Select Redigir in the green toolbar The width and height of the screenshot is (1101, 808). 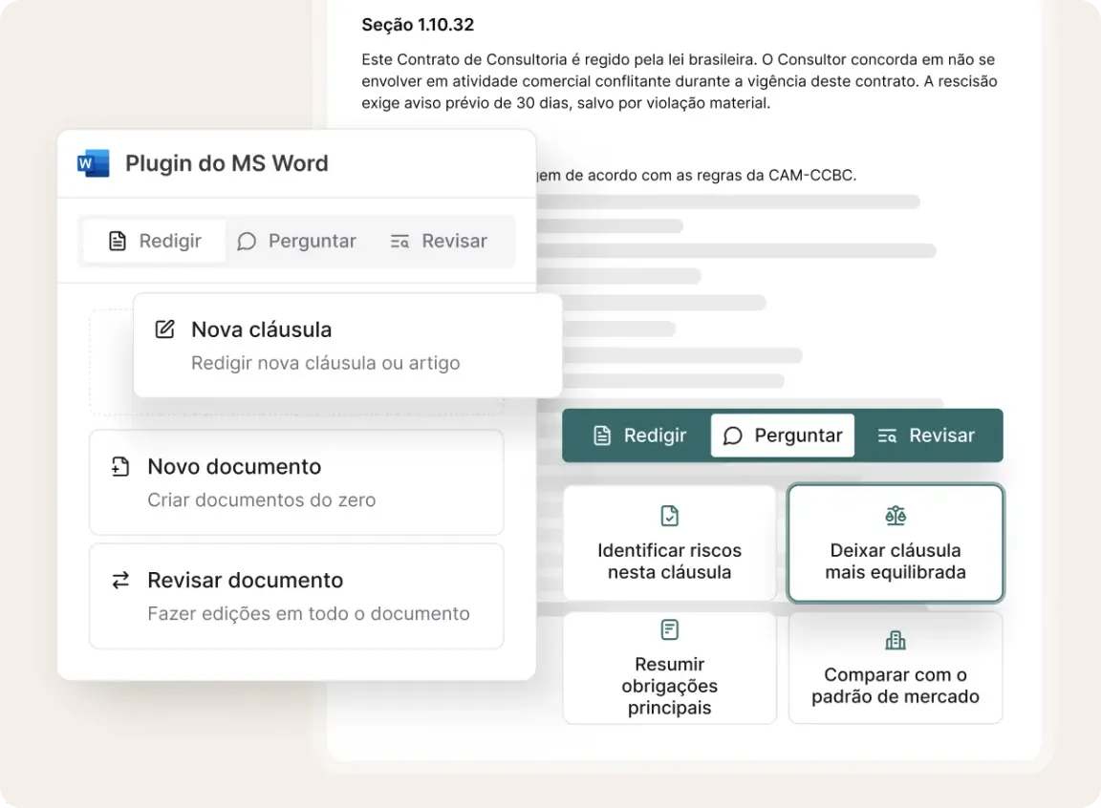[x=639, y=436]
